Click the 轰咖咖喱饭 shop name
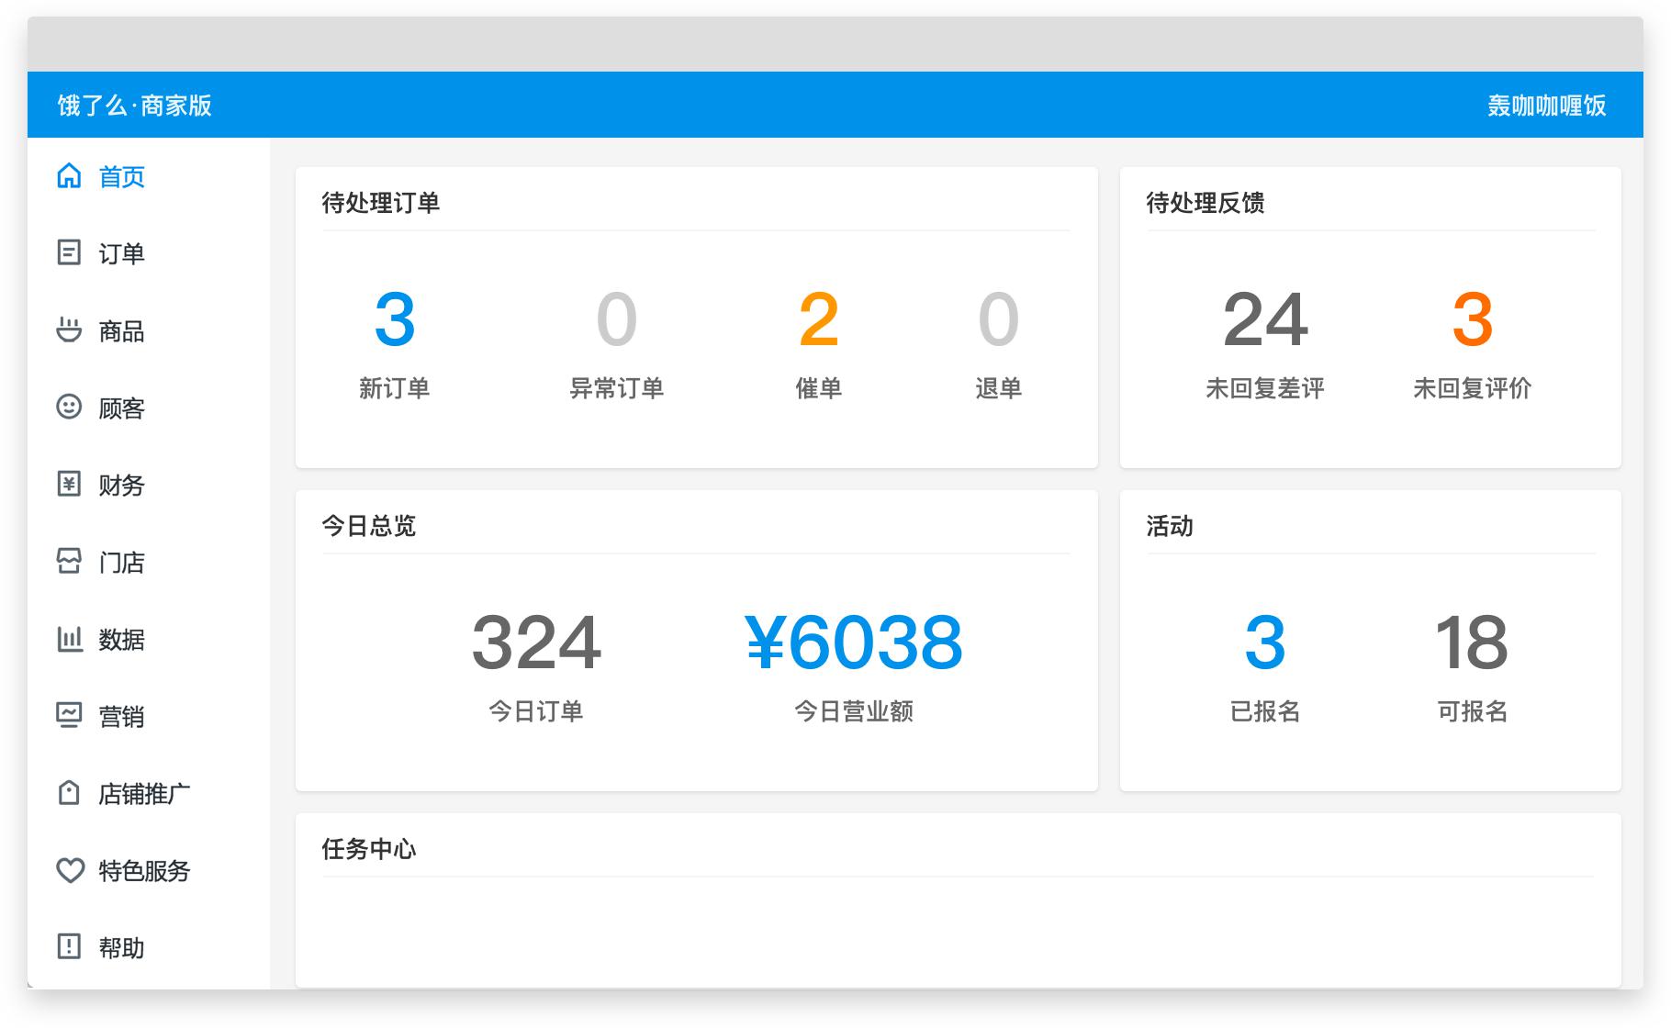The image size is (1671, 1028). point(1547,106)
